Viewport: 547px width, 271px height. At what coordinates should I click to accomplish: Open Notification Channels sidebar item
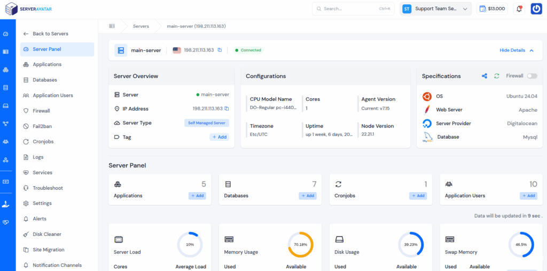coord(57,265)
